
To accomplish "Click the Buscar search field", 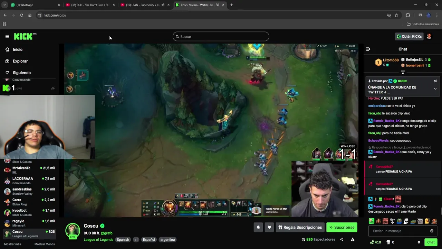I will [221, 36].
